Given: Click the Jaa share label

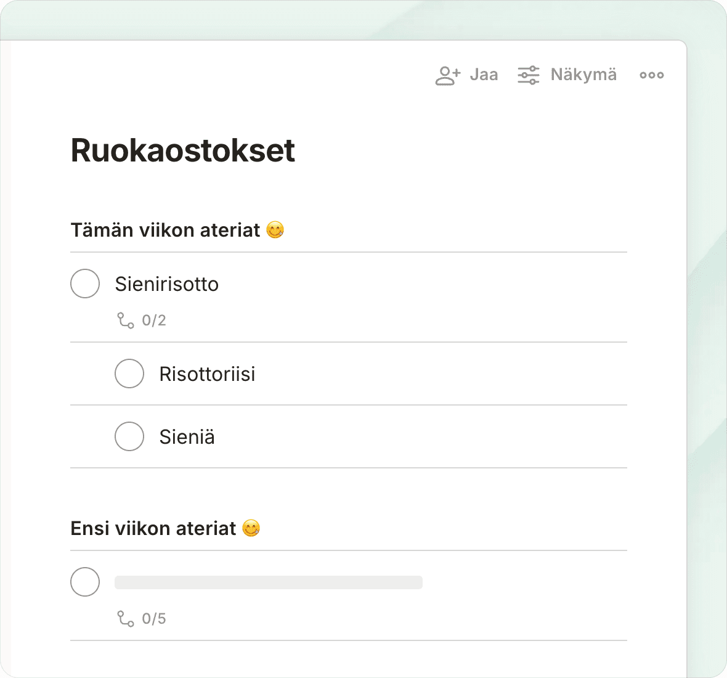Looking at the screenshot, I should pyautogui.click(x=484, y=75).
